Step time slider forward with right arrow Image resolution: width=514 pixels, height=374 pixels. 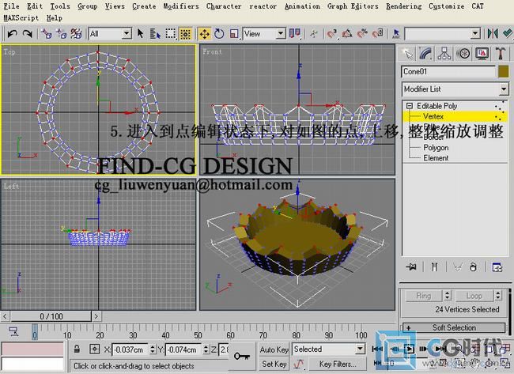(x=96, y=316)
